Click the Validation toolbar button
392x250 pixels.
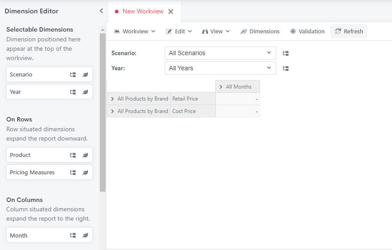pos(307,31)
